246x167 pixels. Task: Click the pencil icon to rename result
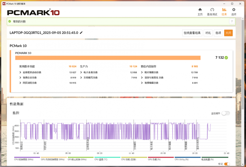pos(81,33)
